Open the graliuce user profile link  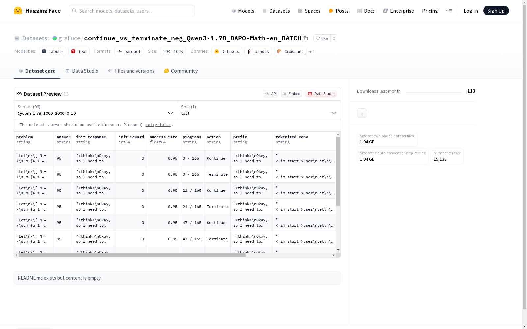click(69, 38)
